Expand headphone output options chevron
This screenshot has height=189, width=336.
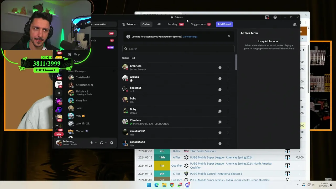(106, 143)
